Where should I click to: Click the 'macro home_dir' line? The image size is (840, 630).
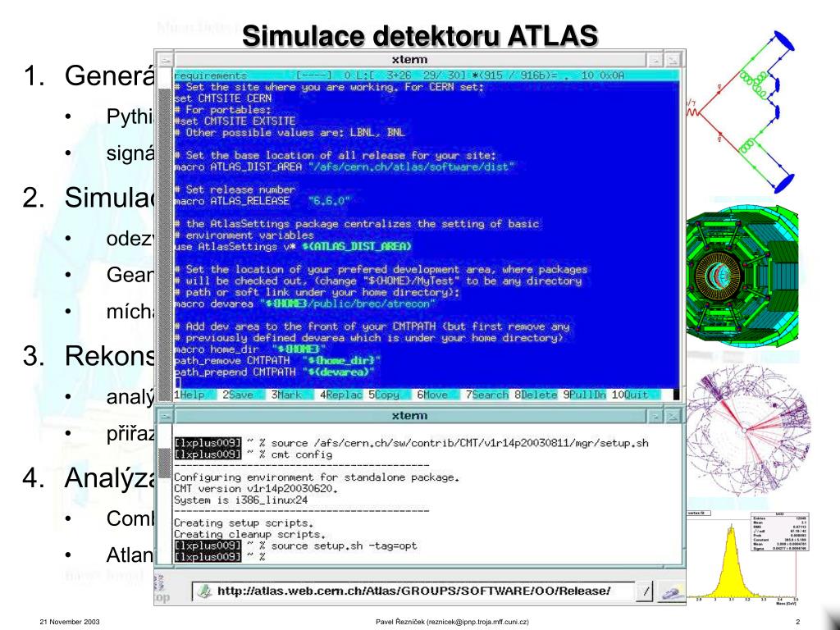[x=249, y=349]
